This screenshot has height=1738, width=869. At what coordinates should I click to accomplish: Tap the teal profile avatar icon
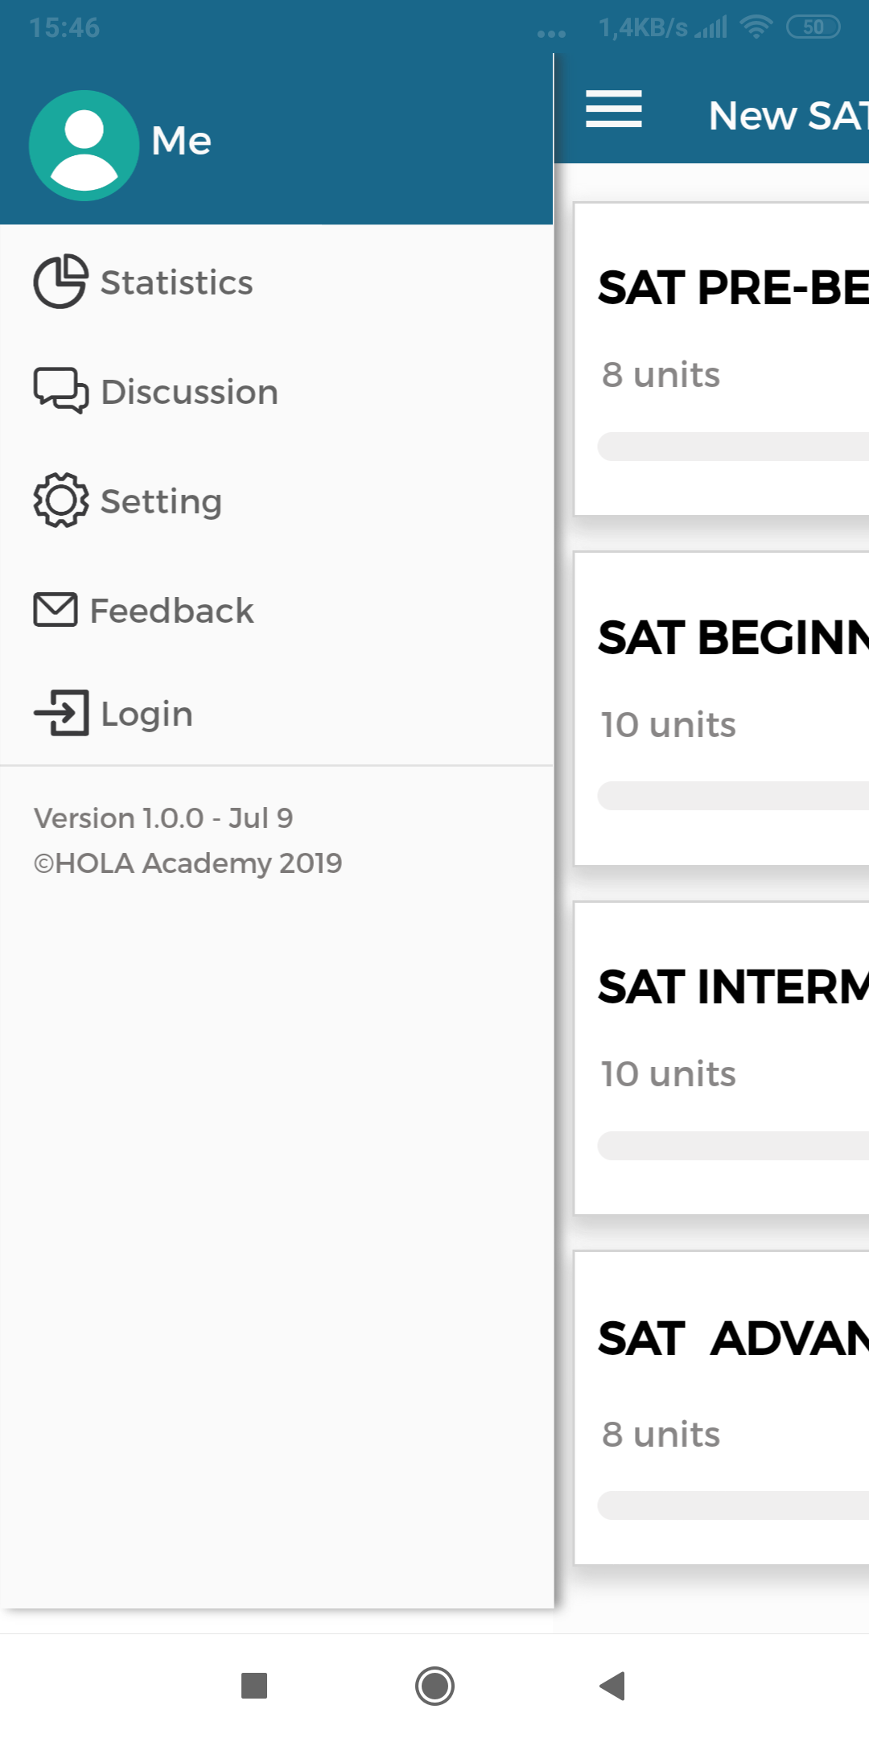click(x=84, y=146)
